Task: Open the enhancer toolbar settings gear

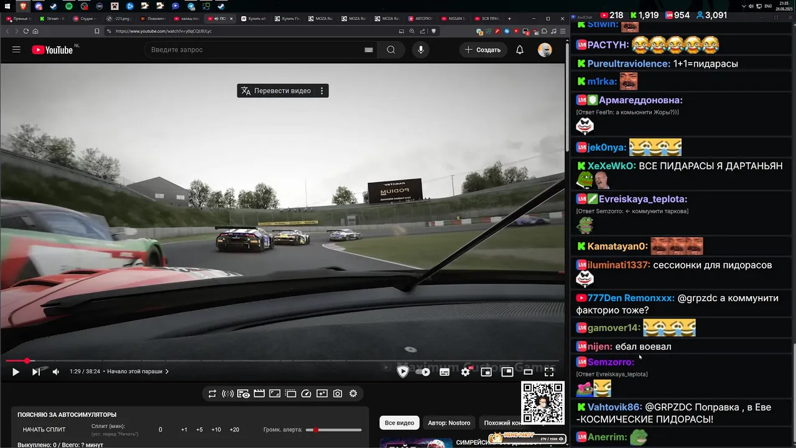Action: (x=353, y=393)
